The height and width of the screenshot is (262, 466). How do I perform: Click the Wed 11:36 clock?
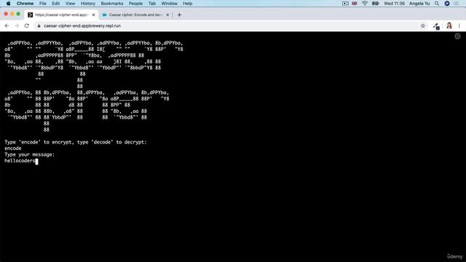(394, 4)
